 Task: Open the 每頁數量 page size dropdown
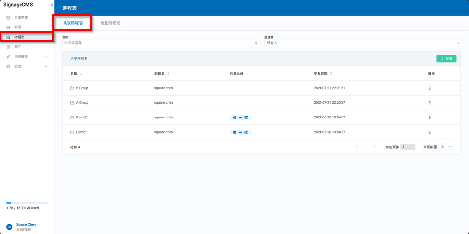(x=446, y=147)
